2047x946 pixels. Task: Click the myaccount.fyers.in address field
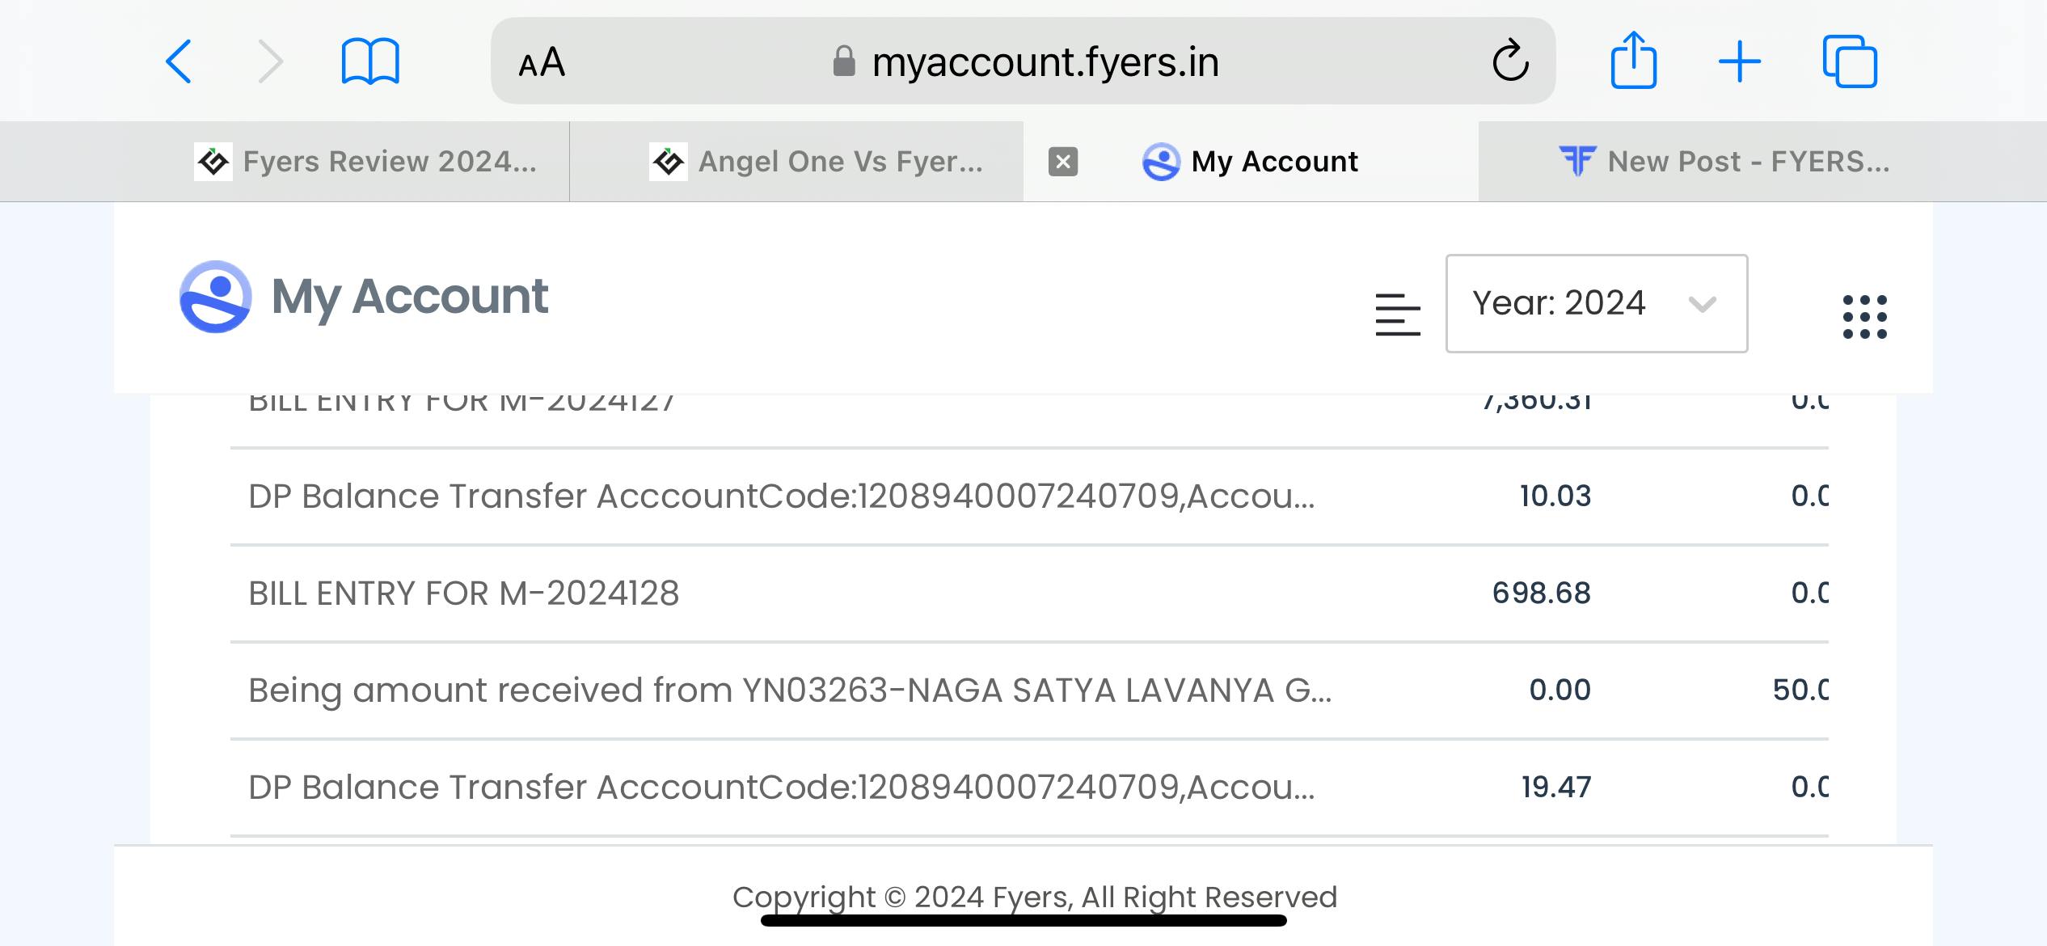pyautogui.click(x=1023, y=61)
